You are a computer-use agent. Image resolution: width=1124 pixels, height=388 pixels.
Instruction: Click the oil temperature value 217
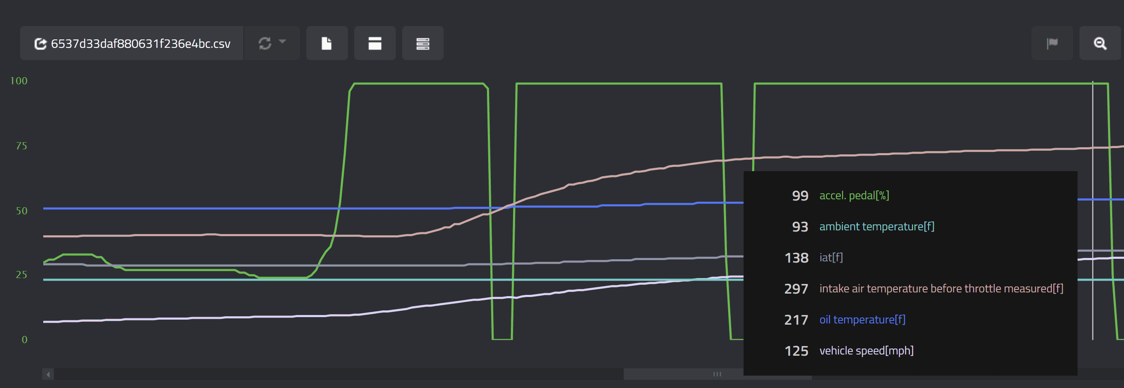tap(796, 320)
